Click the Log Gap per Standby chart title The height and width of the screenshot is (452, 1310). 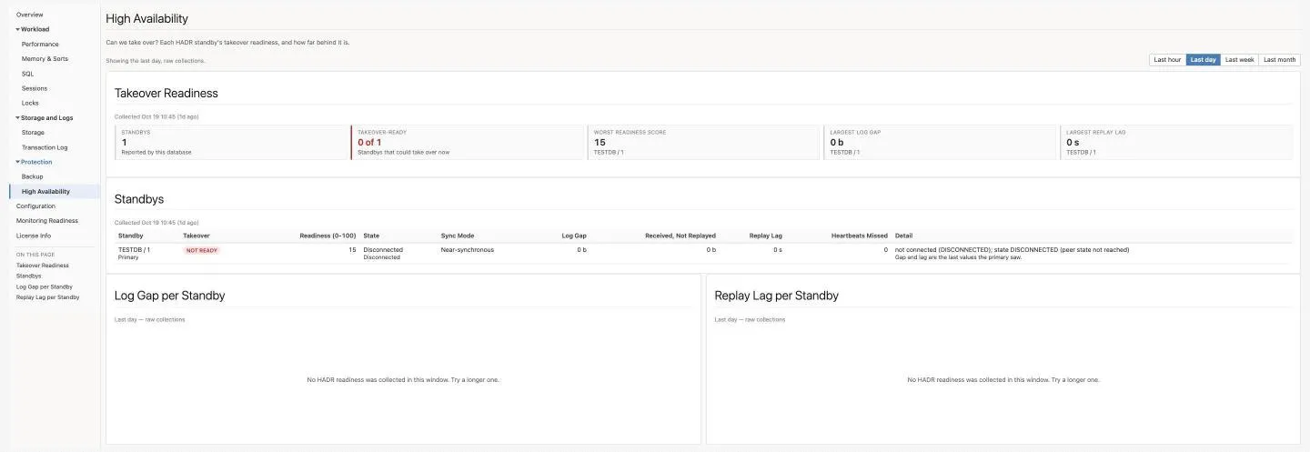(x=169, y=296)
